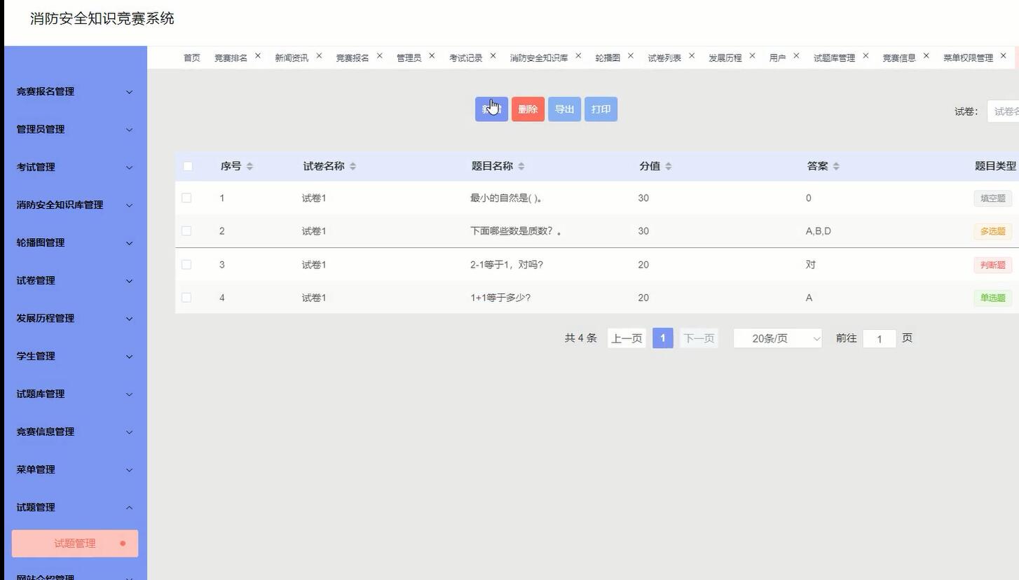Close the 用户 tab with its X icon
Image resolution: width=1019 pixels, height=580 pixels.
pyautogui.click(x=796, y=55)
